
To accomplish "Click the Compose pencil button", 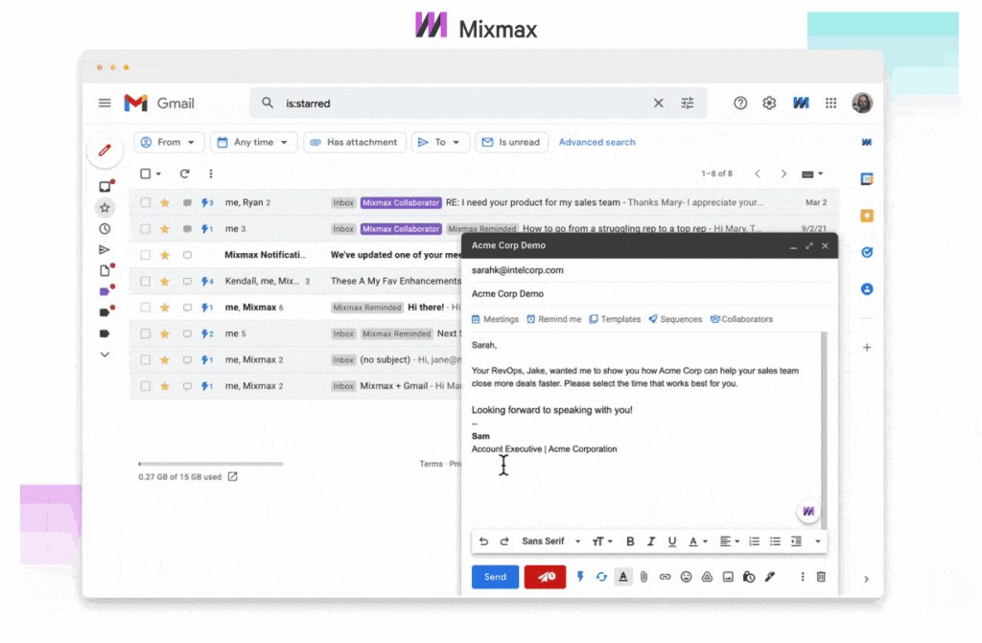I will click(x=105, y=150).
